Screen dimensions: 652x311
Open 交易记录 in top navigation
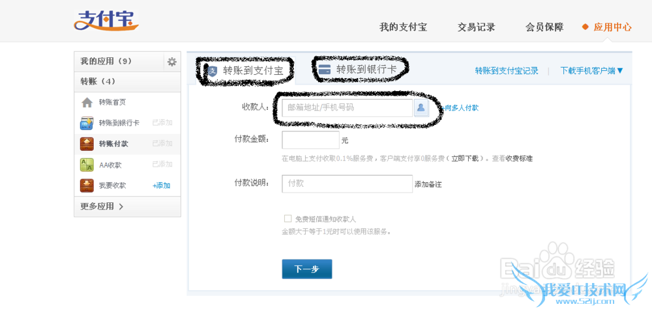coord(477,27)
